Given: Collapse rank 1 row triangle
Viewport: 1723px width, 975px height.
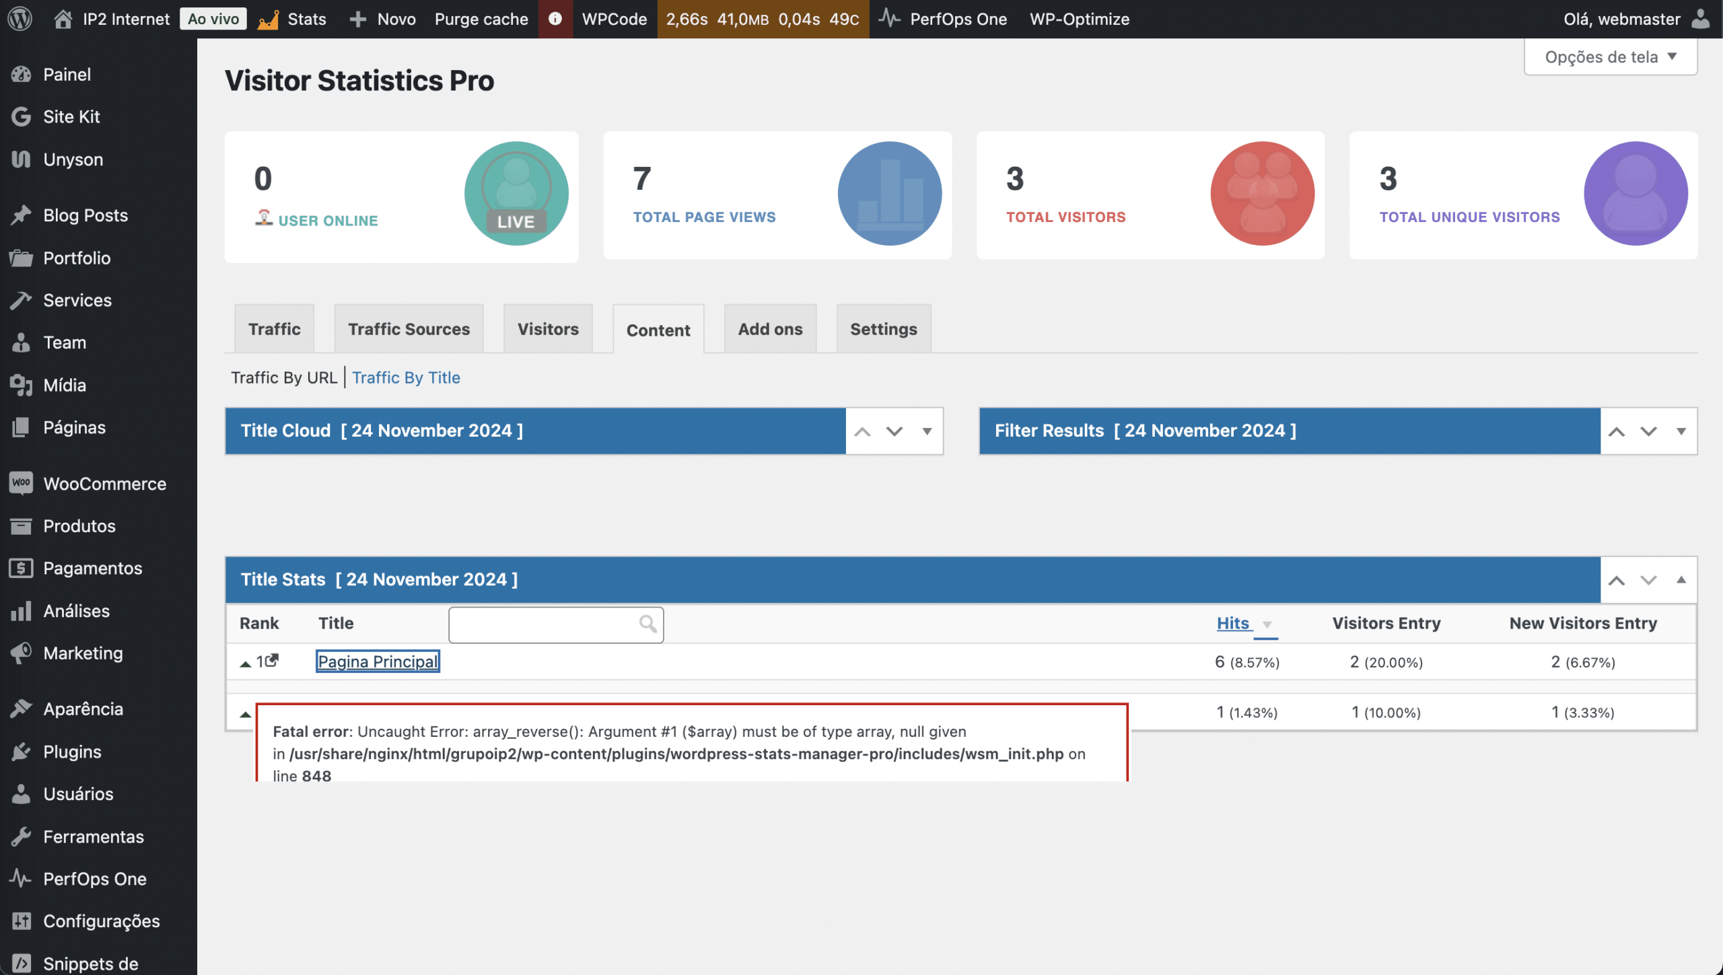Looking at the screenshot, I should pos(246,663).
